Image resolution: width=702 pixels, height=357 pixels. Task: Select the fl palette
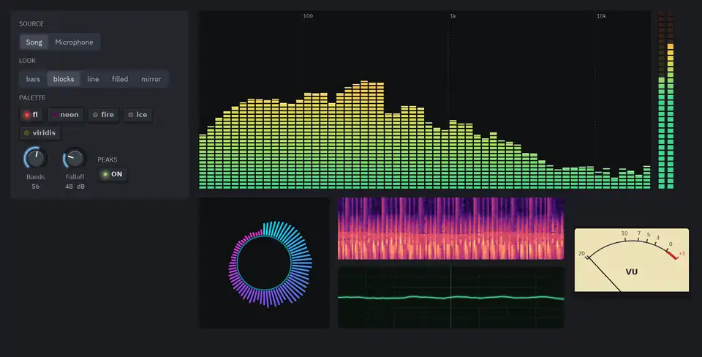tap(31, 115)
